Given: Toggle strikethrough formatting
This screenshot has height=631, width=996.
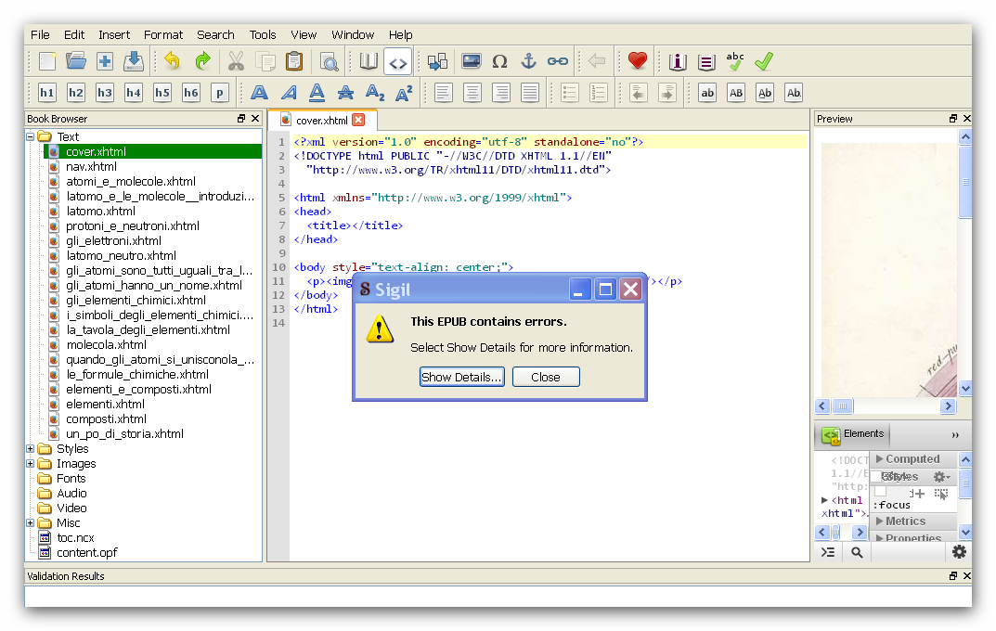Looking at the screenshot, I should 345,93.
